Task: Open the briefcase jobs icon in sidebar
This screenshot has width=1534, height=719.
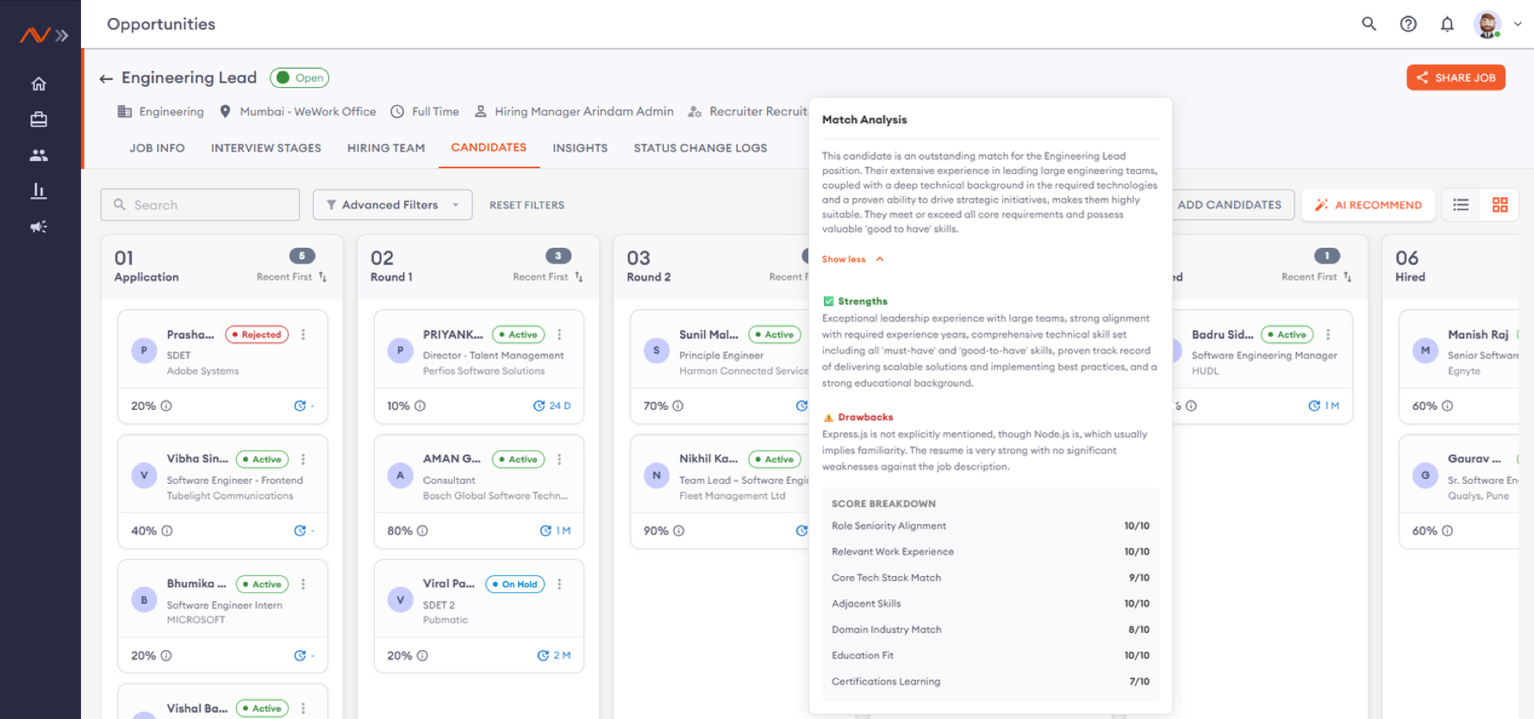Action: point(39,120)
